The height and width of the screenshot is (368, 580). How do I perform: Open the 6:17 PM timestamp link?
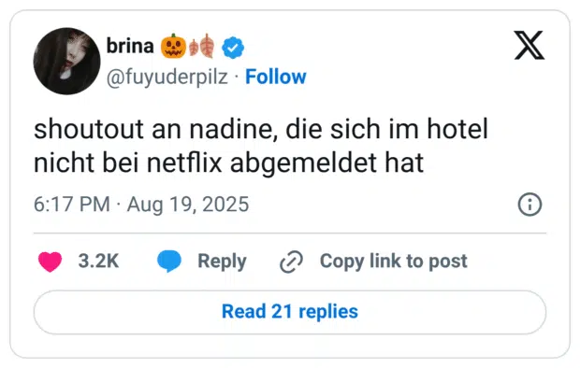72,205
